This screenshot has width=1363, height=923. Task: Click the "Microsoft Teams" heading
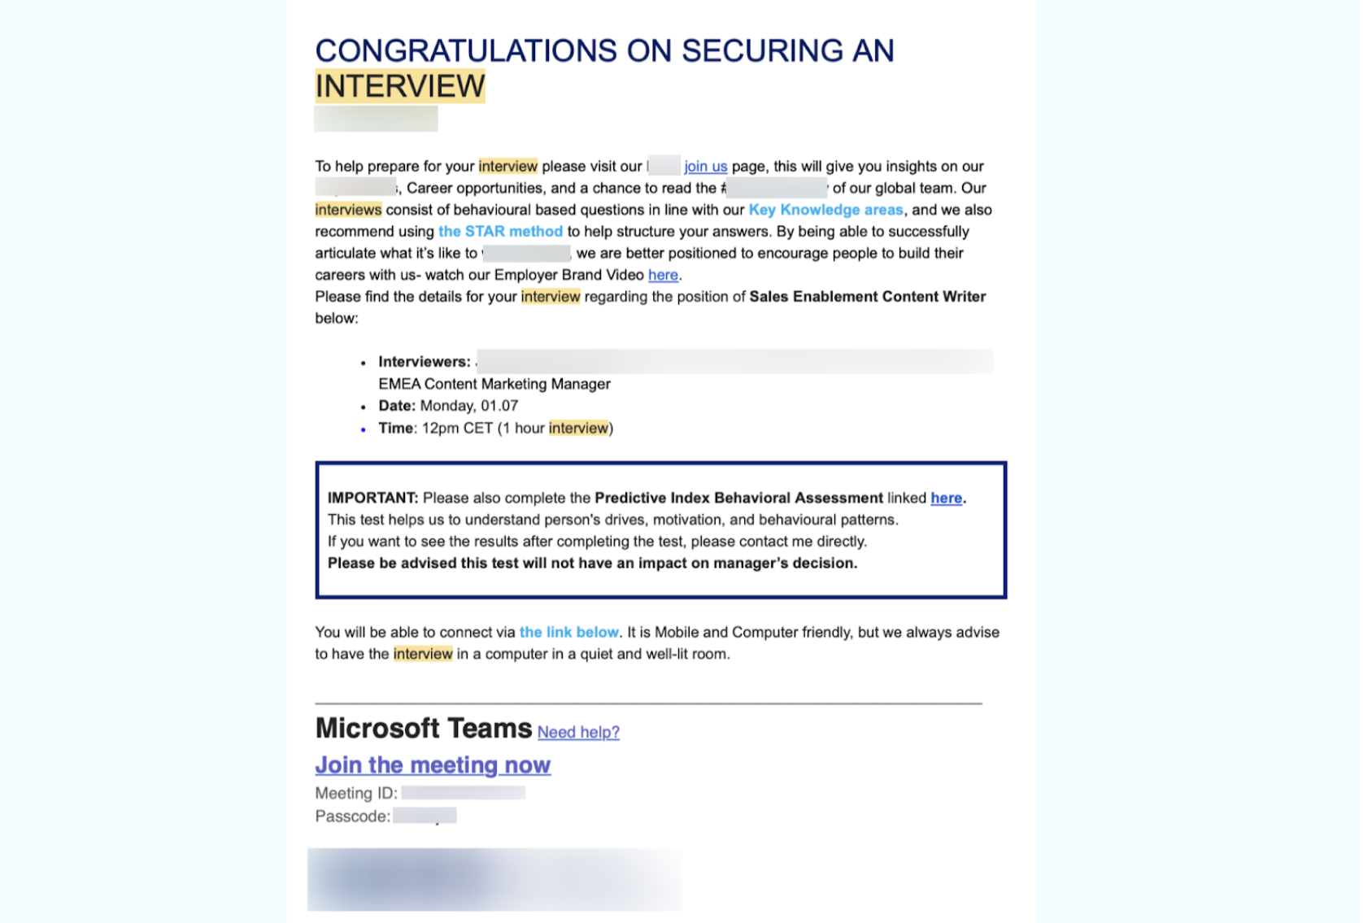click(423, 729)
